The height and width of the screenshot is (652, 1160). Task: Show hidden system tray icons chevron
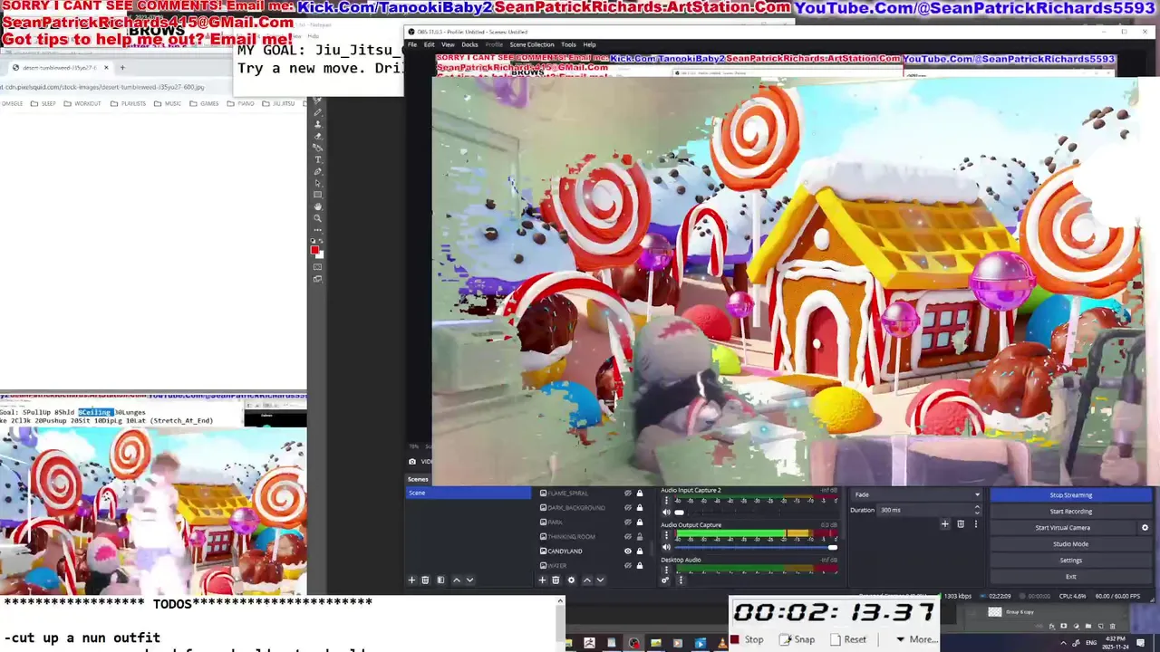(1063, 643)
